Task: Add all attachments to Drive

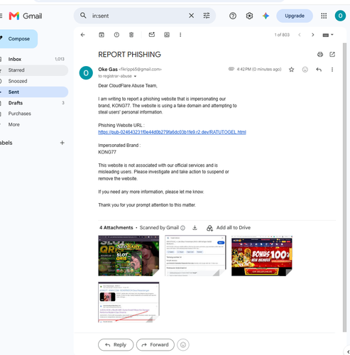Action: click(229, 228)
